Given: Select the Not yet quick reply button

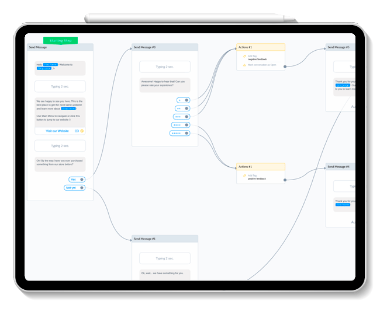Looking at the screenshot, I should [75, 188].
